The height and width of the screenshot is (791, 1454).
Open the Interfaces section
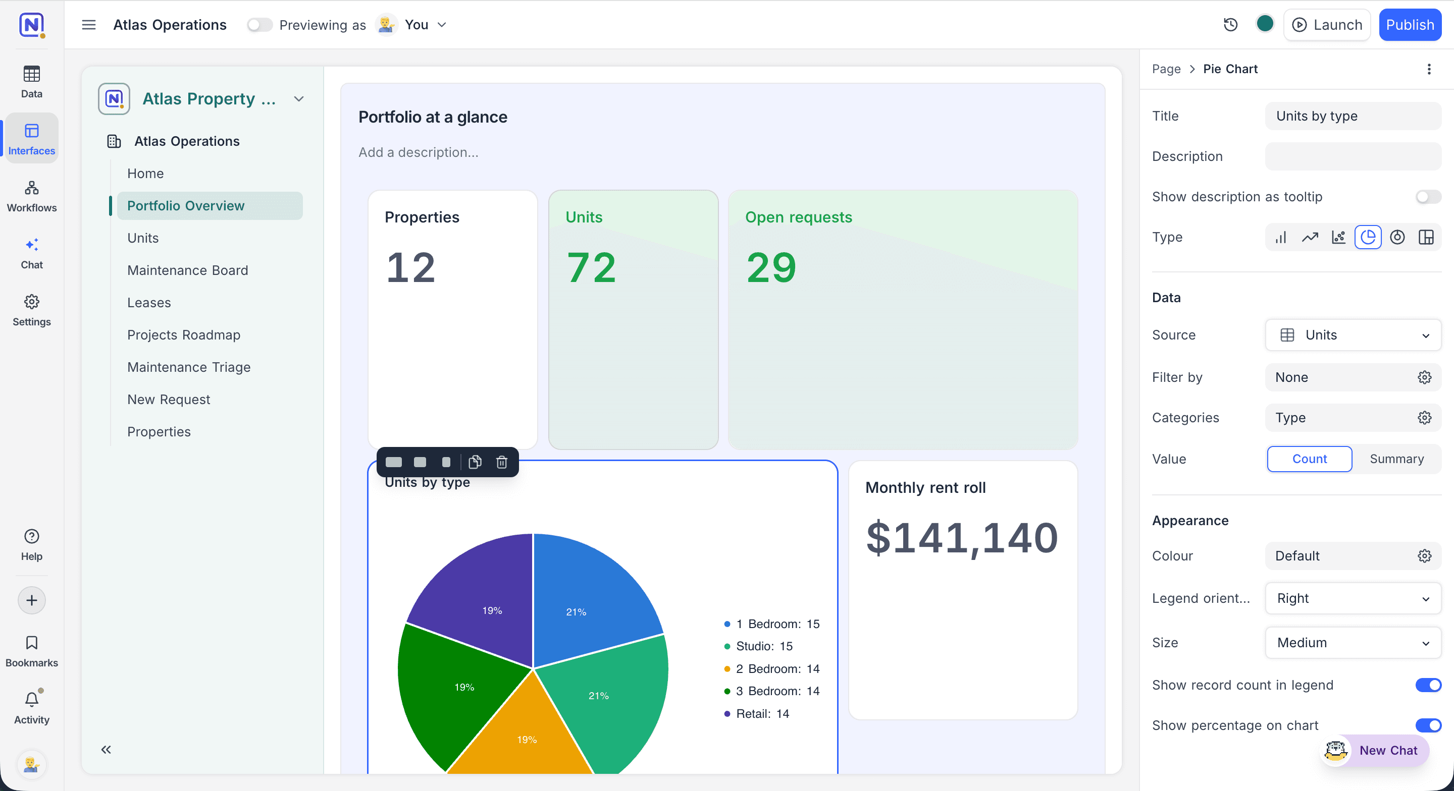pyautogui.click(x=32, y=139)
